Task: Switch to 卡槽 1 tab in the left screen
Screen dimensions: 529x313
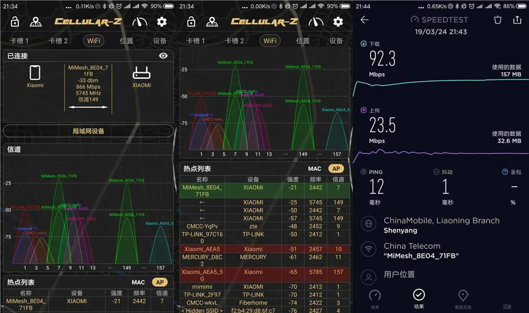Action: pos(19,41)
